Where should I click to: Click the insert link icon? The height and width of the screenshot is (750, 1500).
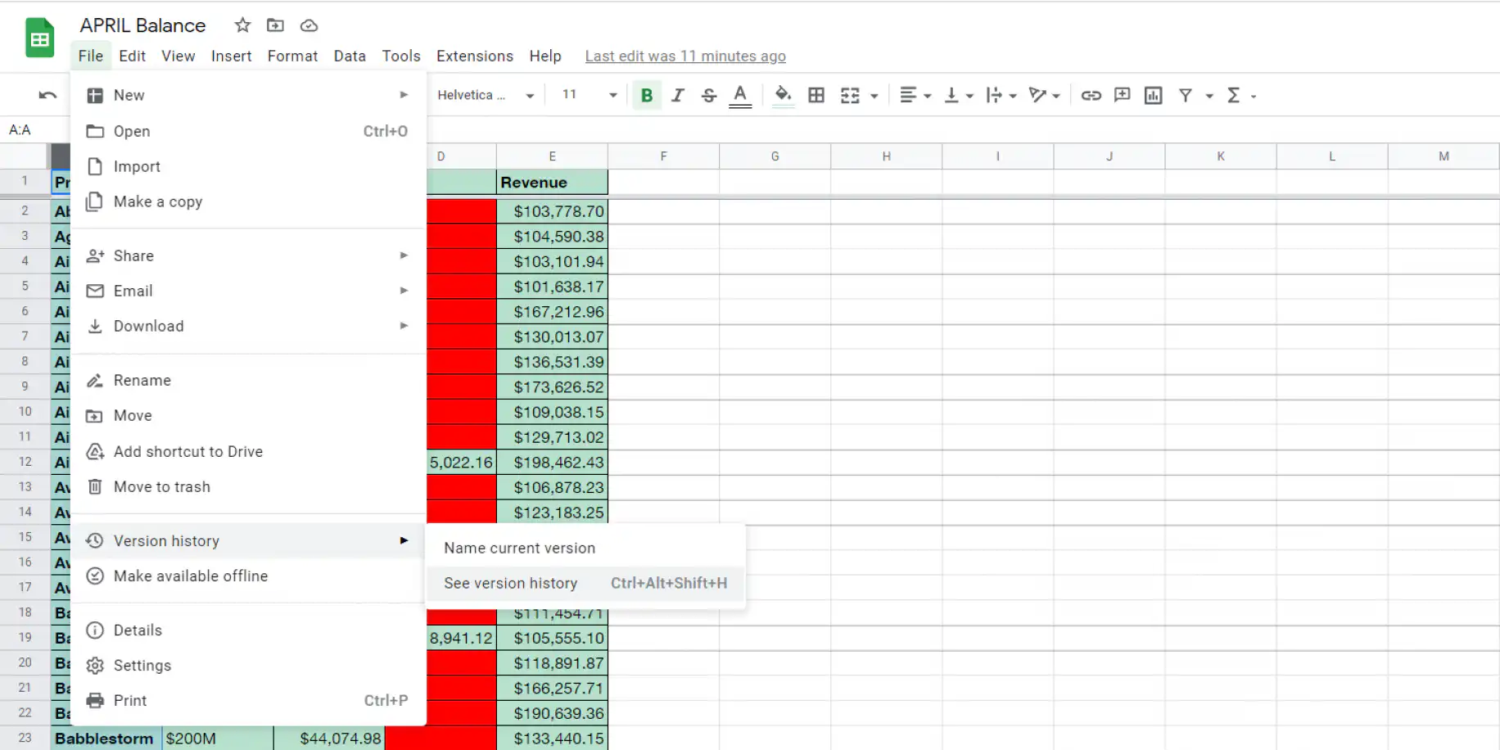pos(1091,95)
